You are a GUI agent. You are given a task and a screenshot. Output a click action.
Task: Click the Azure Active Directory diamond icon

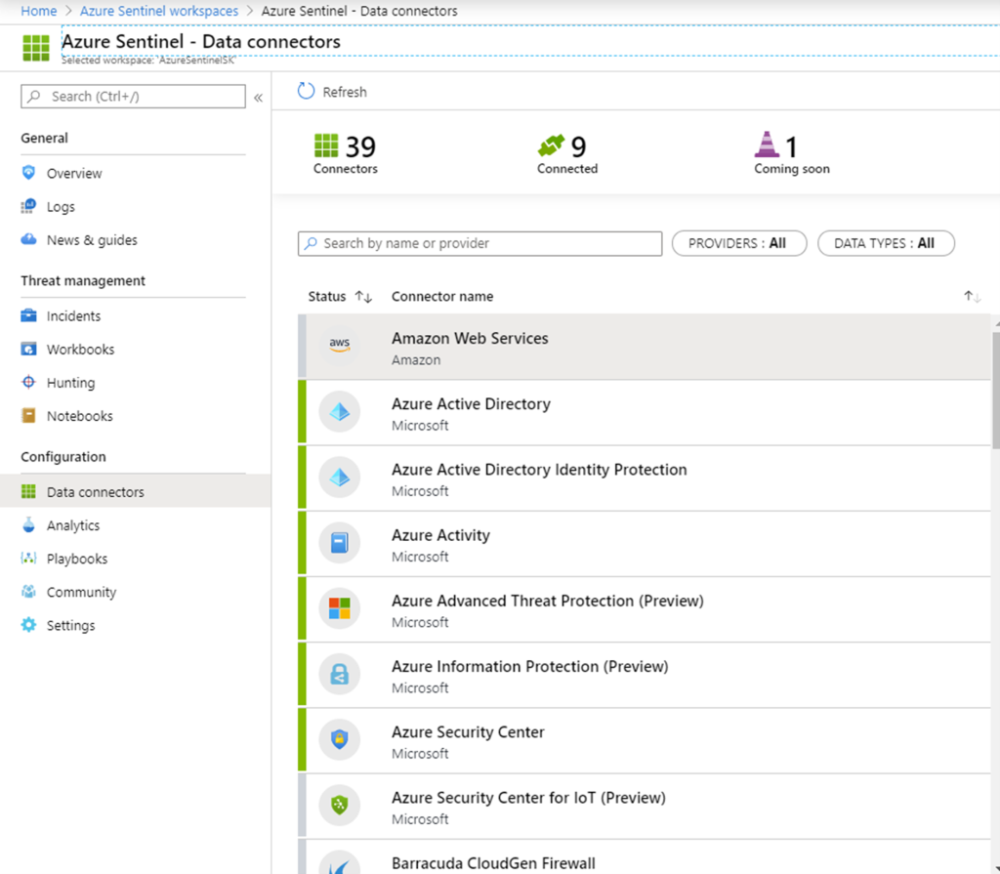(x=339, y=412)
